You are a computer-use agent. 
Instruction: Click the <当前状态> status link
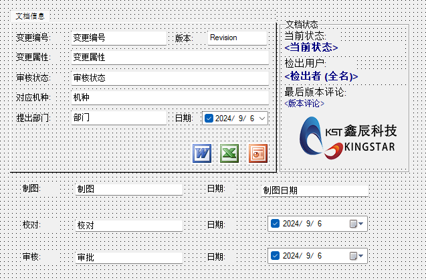coord(311,48)
